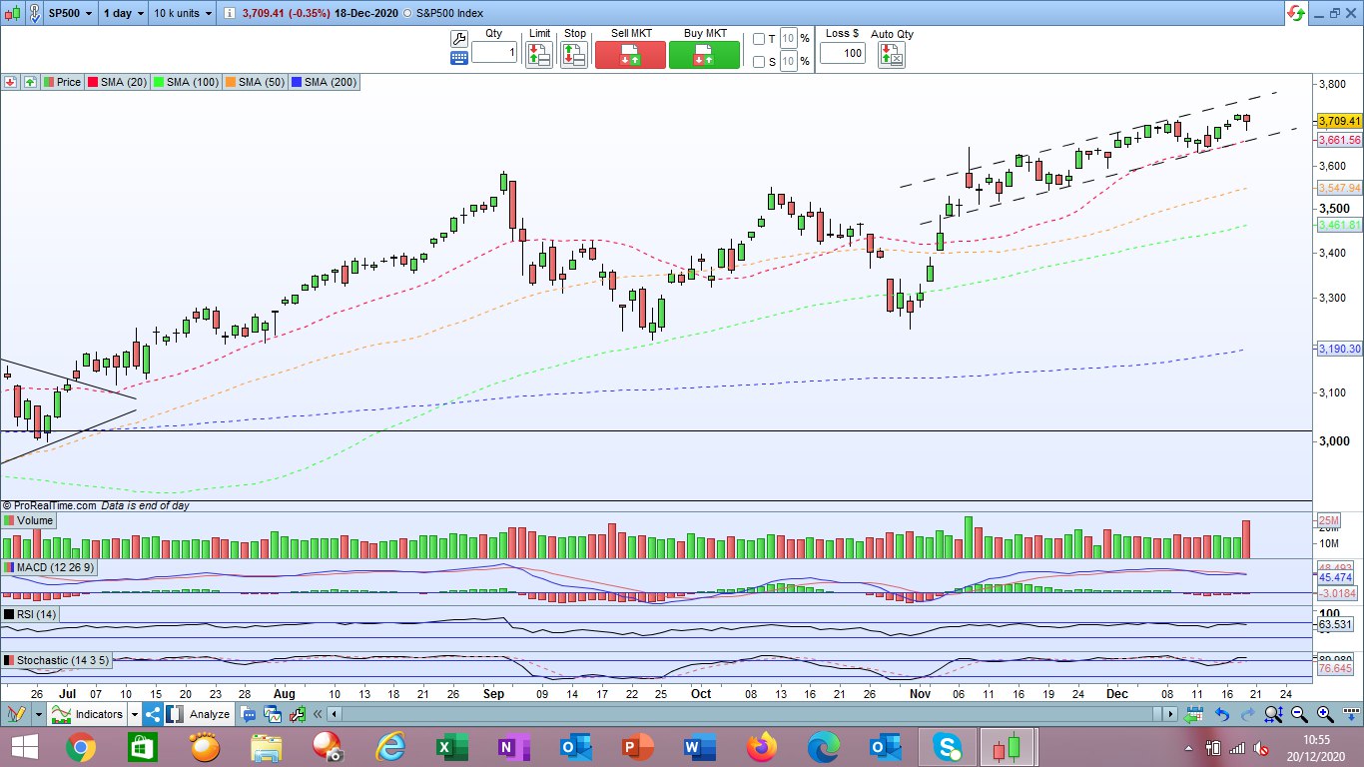This screenshot has width=1364, height=767.
Task: Click the 3,190.30 SMA value label
Action: click(1340, 350)
